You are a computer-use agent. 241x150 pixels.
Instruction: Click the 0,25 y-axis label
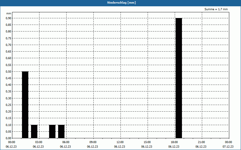coord(8,105)
